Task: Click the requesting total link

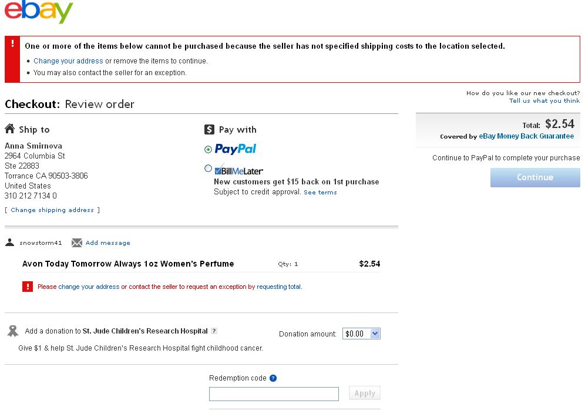Action: coord(278,287)
